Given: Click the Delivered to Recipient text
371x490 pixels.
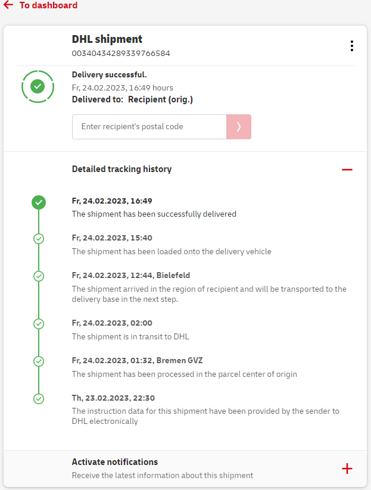Looking at the screenshot, I should click(132, 99).
